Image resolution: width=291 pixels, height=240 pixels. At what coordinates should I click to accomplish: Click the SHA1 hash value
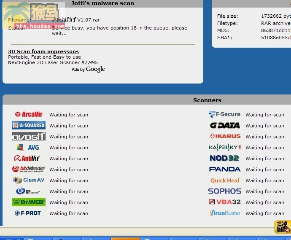click(276, 38)
